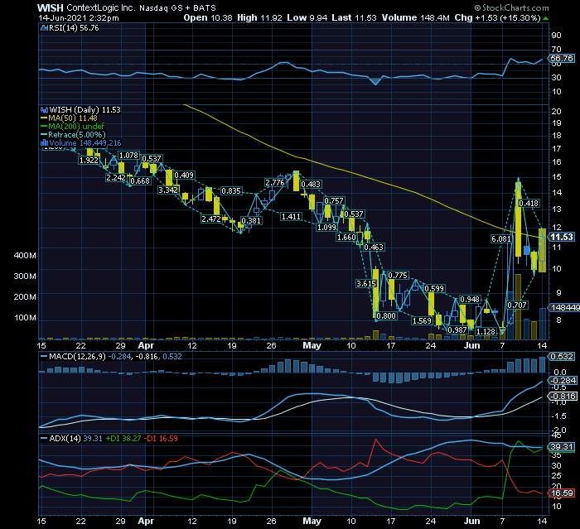Click the 0.532 MACD histogram axis tag
The image size is (580, 529).
(x=562, y=357)
